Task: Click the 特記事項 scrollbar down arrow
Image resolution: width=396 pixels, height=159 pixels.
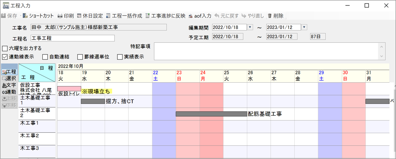Action: tap(381, 56)
